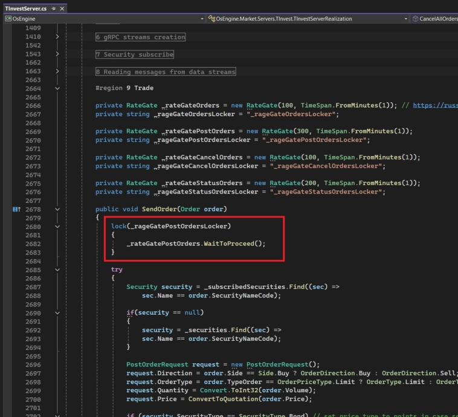Collapse the if(security == null) block
Viewport: 458px width, 417px height.
pyautogui.click(x=57, y=313)
